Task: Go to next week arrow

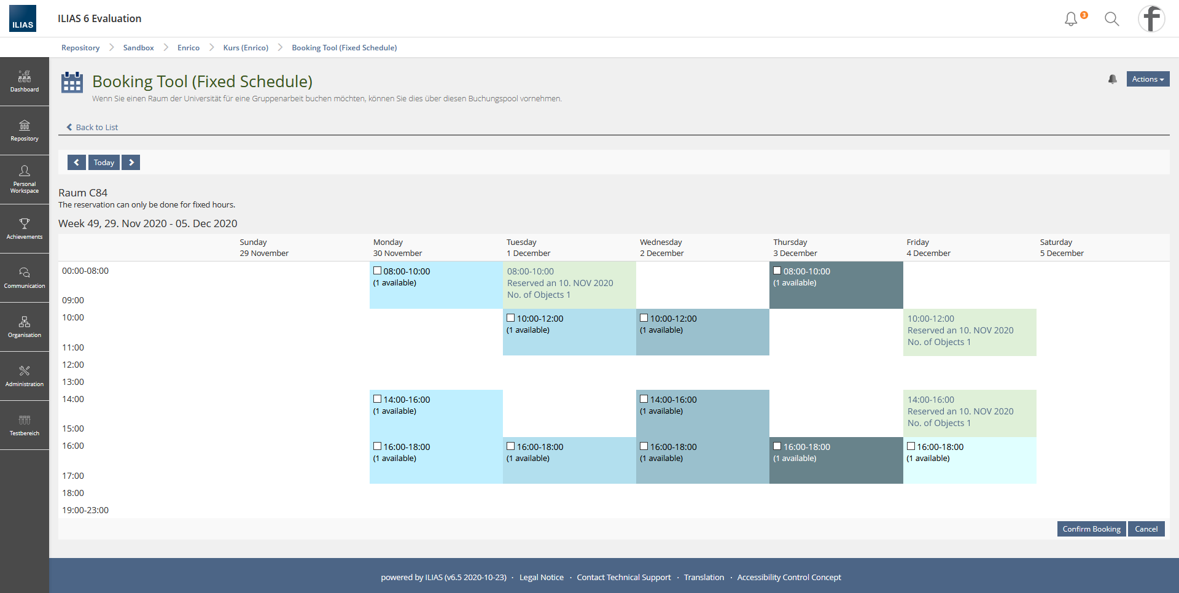Action: click(131, 163)
